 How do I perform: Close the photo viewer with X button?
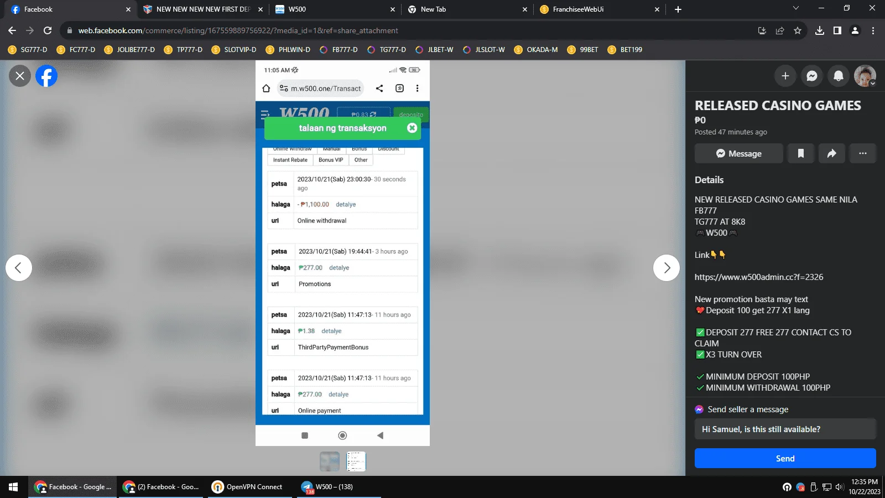(20, 76)
